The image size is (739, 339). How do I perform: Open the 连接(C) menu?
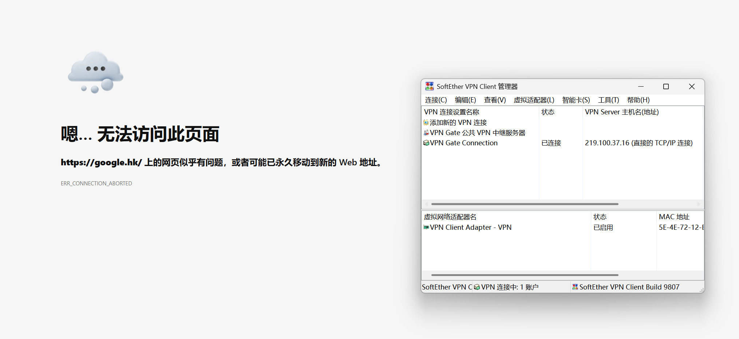436,100
